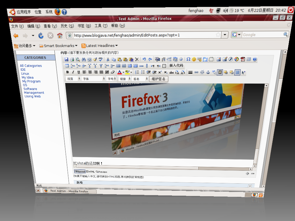Viewport: 295px width, 221px height.
Task: Insert unordered bullet list icon
Action: coord(143,72)
